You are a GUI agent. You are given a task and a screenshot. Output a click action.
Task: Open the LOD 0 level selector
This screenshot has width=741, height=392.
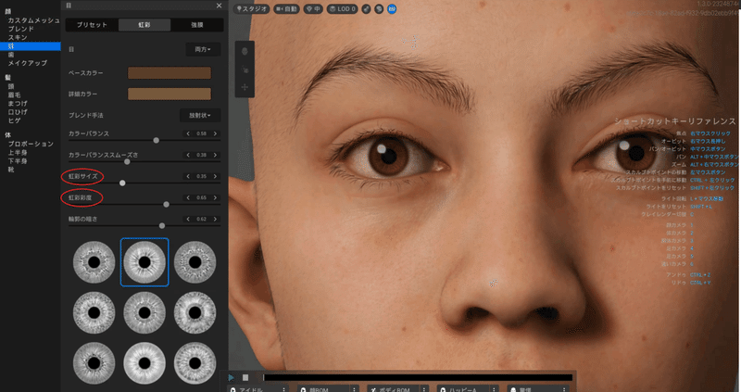pyautogui.click(x=342, y=9)
